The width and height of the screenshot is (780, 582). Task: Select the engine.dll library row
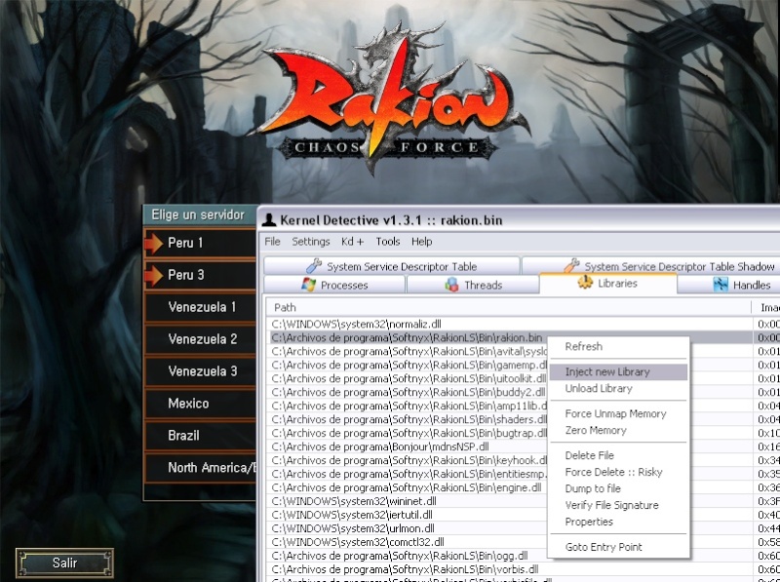point(408,487)
